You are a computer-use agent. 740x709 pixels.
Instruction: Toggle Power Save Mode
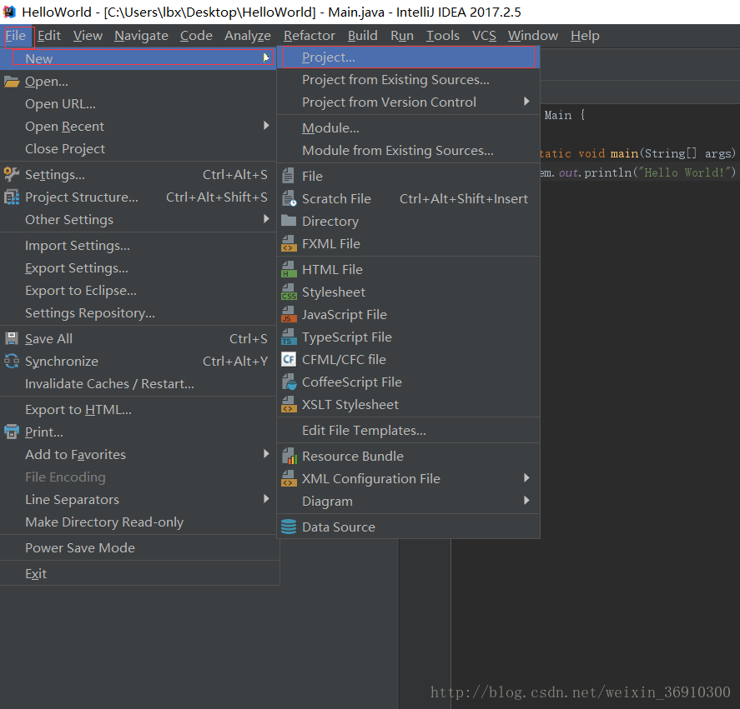pos(138,547)
